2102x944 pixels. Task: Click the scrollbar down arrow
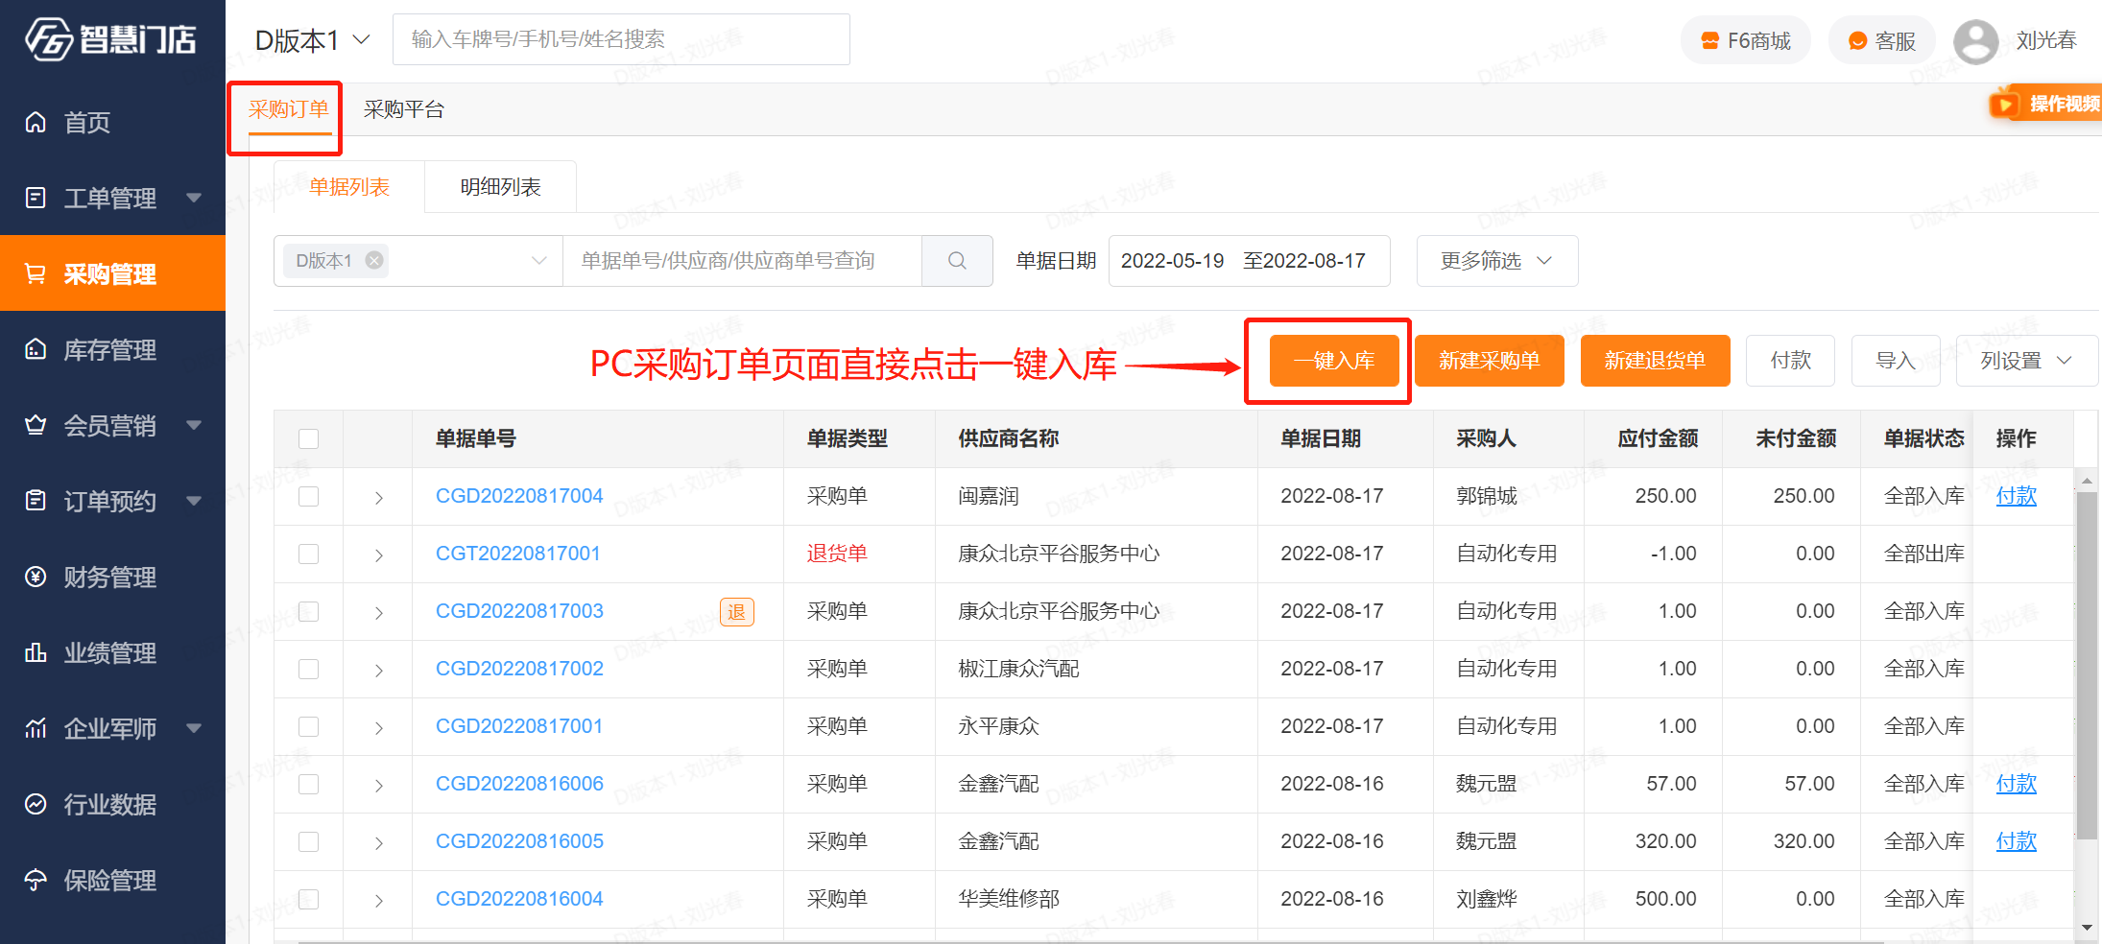[2087, 928]
